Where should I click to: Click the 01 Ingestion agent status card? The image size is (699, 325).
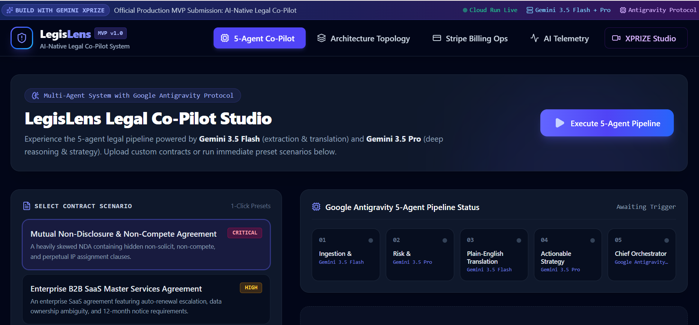coord(346,255)
